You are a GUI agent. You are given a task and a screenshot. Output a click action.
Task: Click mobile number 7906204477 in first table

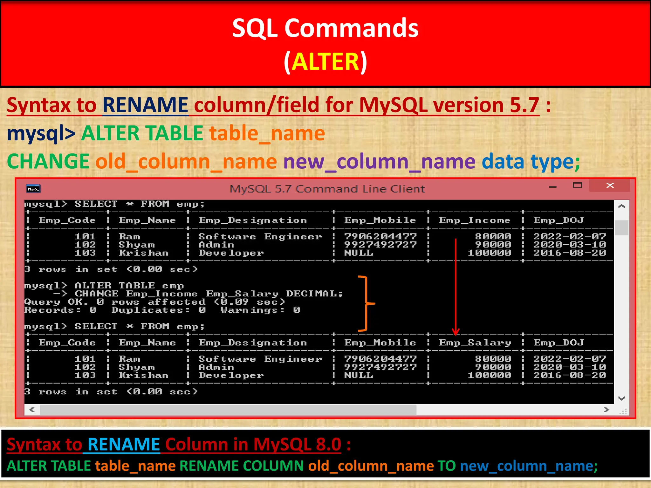[380, 236]
